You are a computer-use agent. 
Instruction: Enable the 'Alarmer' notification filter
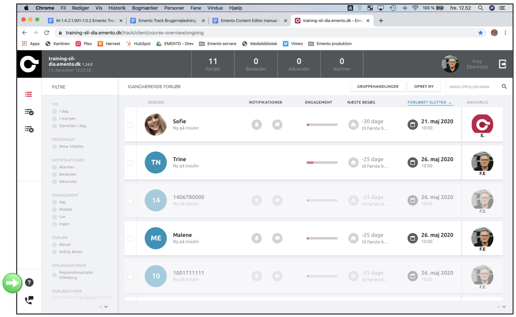(55, 167)
